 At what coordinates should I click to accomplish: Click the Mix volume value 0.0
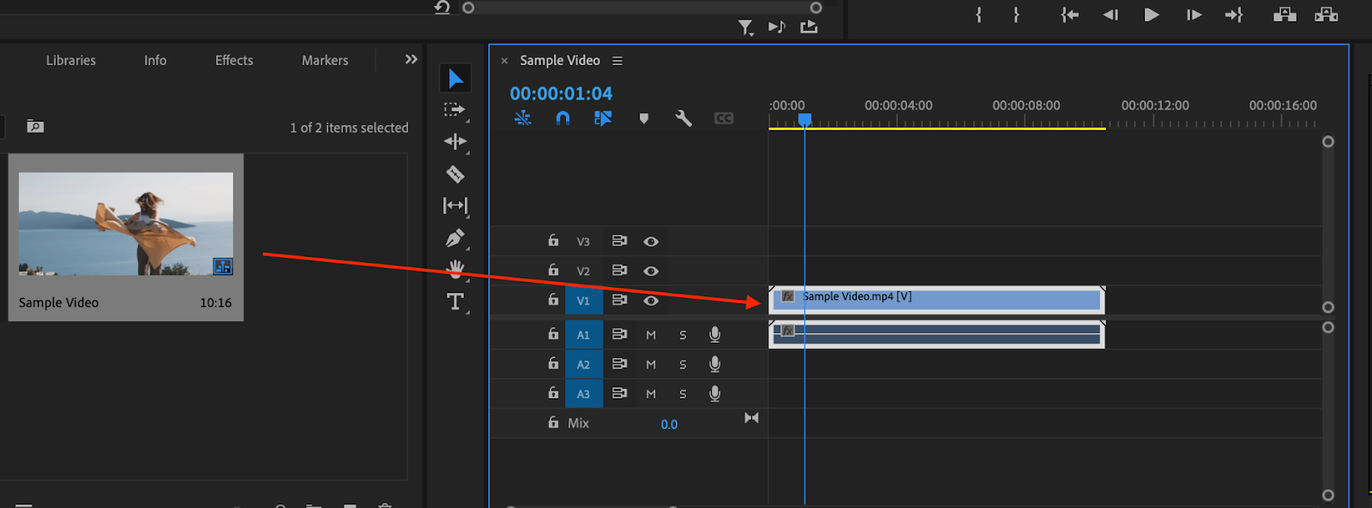coord(669,424)
